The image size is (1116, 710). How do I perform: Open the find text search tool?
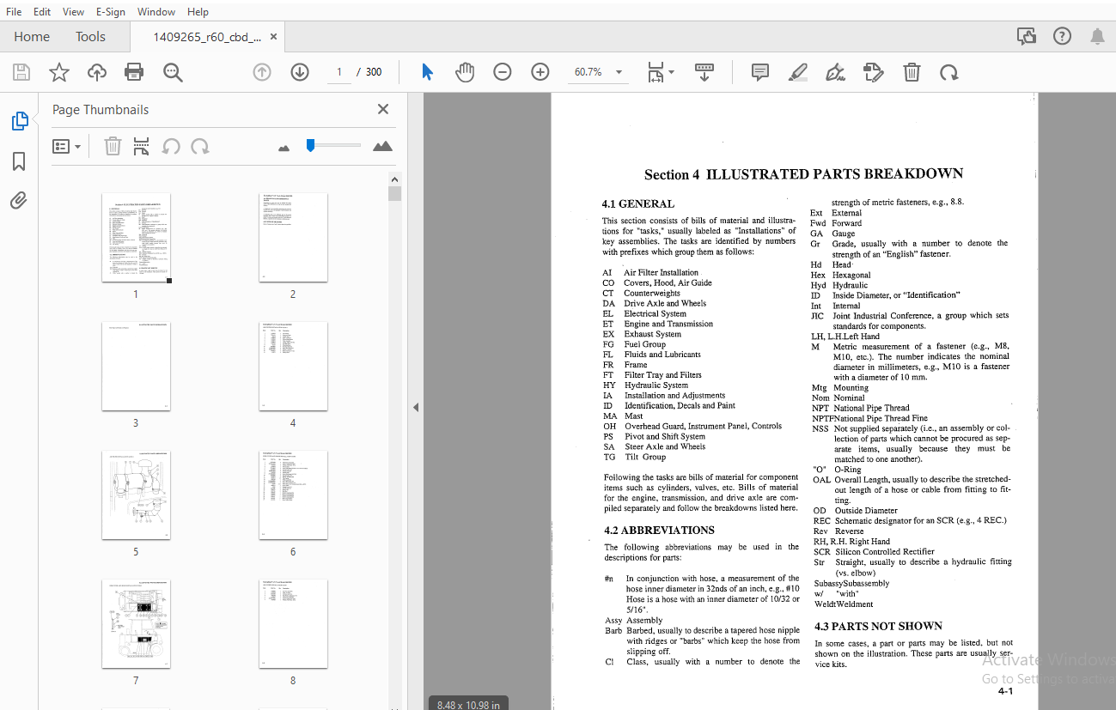[x=173, y=72]
